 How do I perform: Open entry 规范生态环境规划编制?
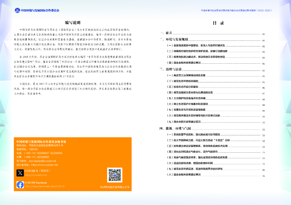[x=216, y=81]
